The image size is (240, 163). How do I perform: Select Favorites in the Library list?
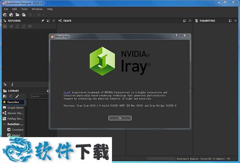tap(13, 102)
